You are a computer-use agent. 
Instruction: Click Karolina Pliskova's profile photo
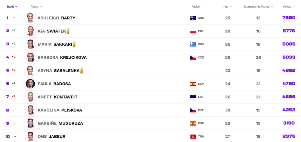click(30, 110)
